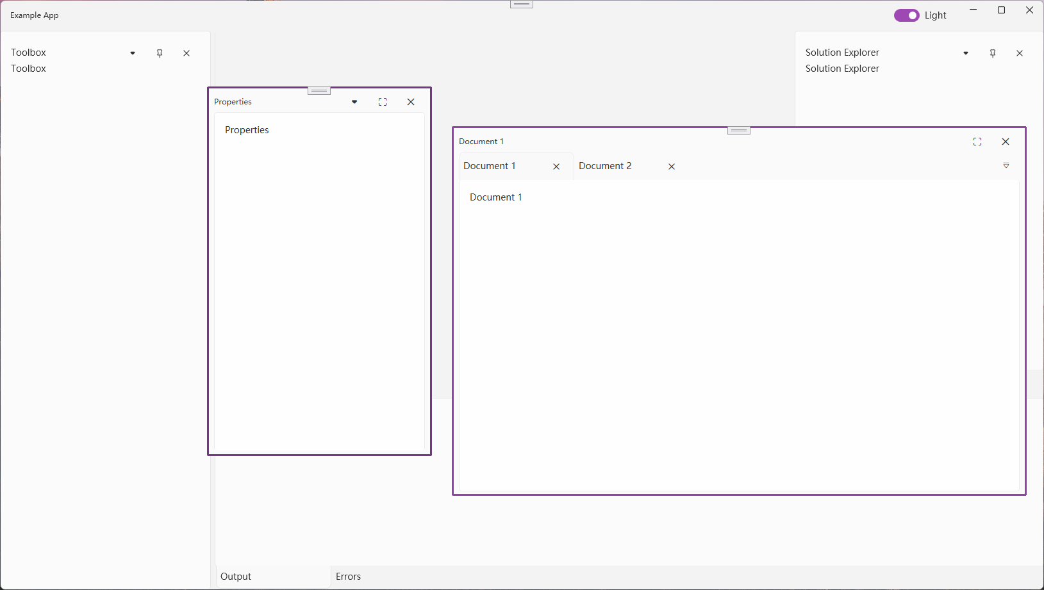Pin the Toolbox panel
The width and height of the screenshot is (1044, 590).
tap(160, 53)
